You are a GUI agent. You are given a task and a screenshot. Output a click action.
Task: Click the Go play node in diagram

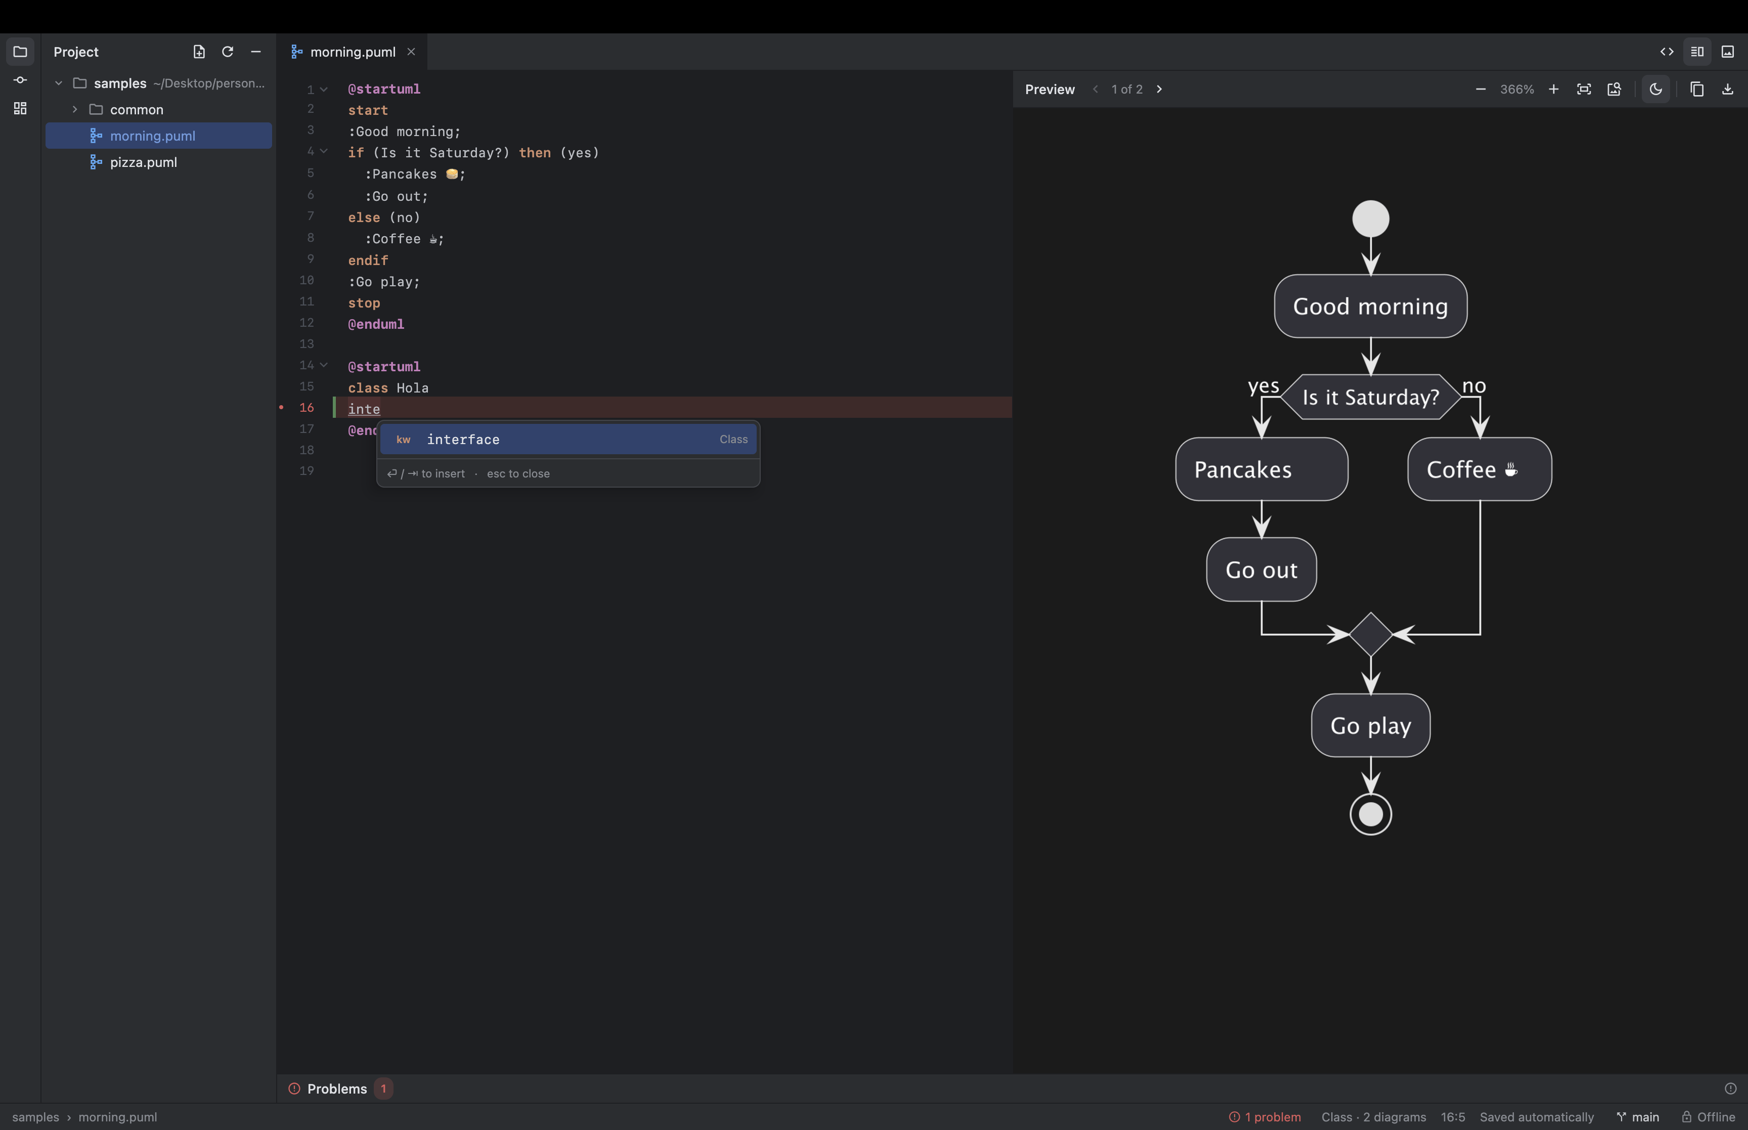coord(1370,725)
